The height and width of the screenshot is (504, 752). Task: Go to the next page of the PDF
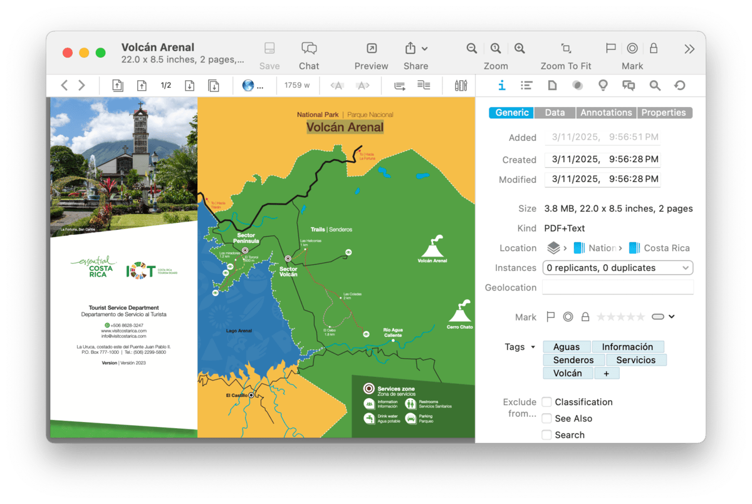pyautogui.click(x=189, y=86)
